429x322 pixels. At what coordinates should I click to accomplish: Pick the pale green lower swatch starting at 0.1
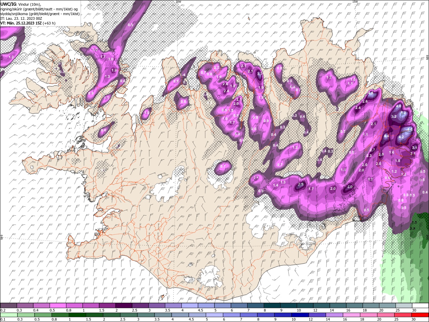(8, 315)
